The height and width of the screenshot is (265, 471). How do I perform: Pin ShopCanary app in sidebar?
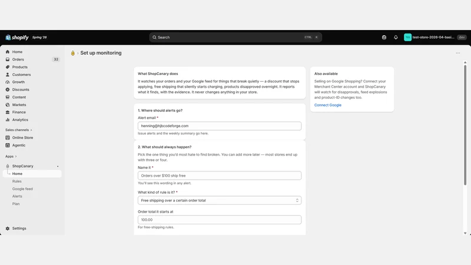(x=58, y=166)
